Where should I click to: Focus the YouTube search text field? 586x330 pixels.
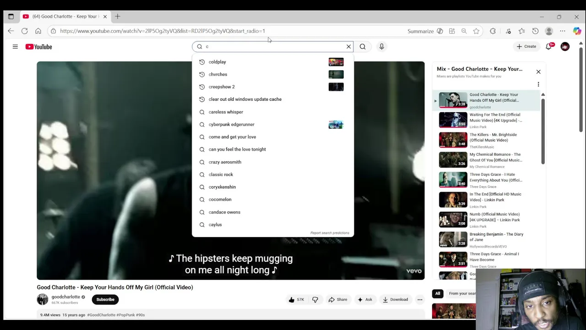(273, 46)
